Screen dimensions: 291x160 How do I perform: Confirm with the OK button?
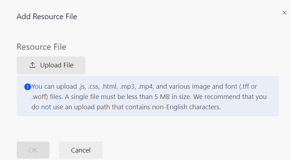click(x=33, y=150)
